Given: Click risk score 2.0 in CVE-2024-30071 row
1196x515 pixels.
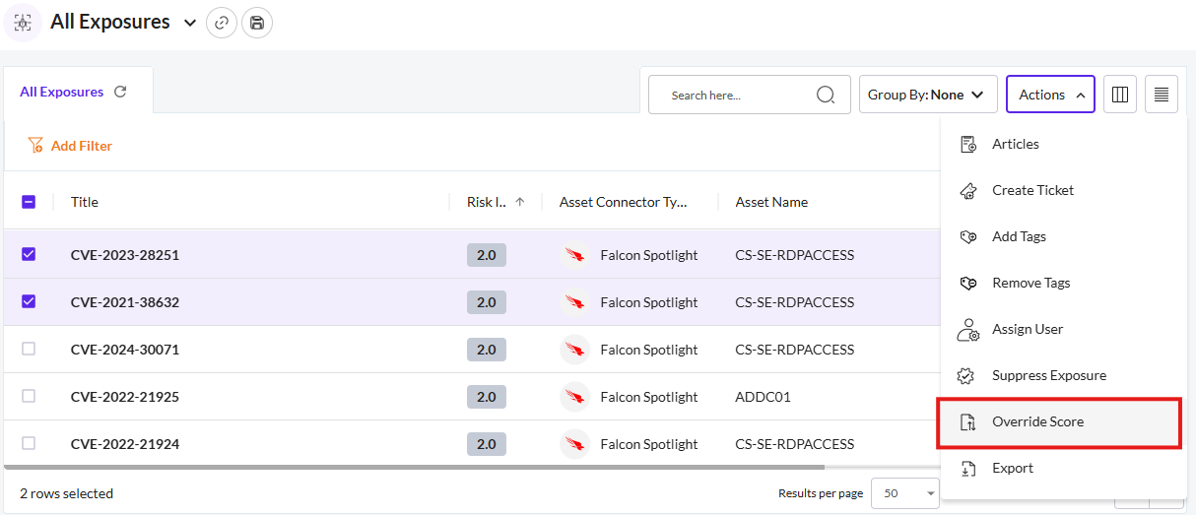Looking at the screenshot, I should (487, 350).
